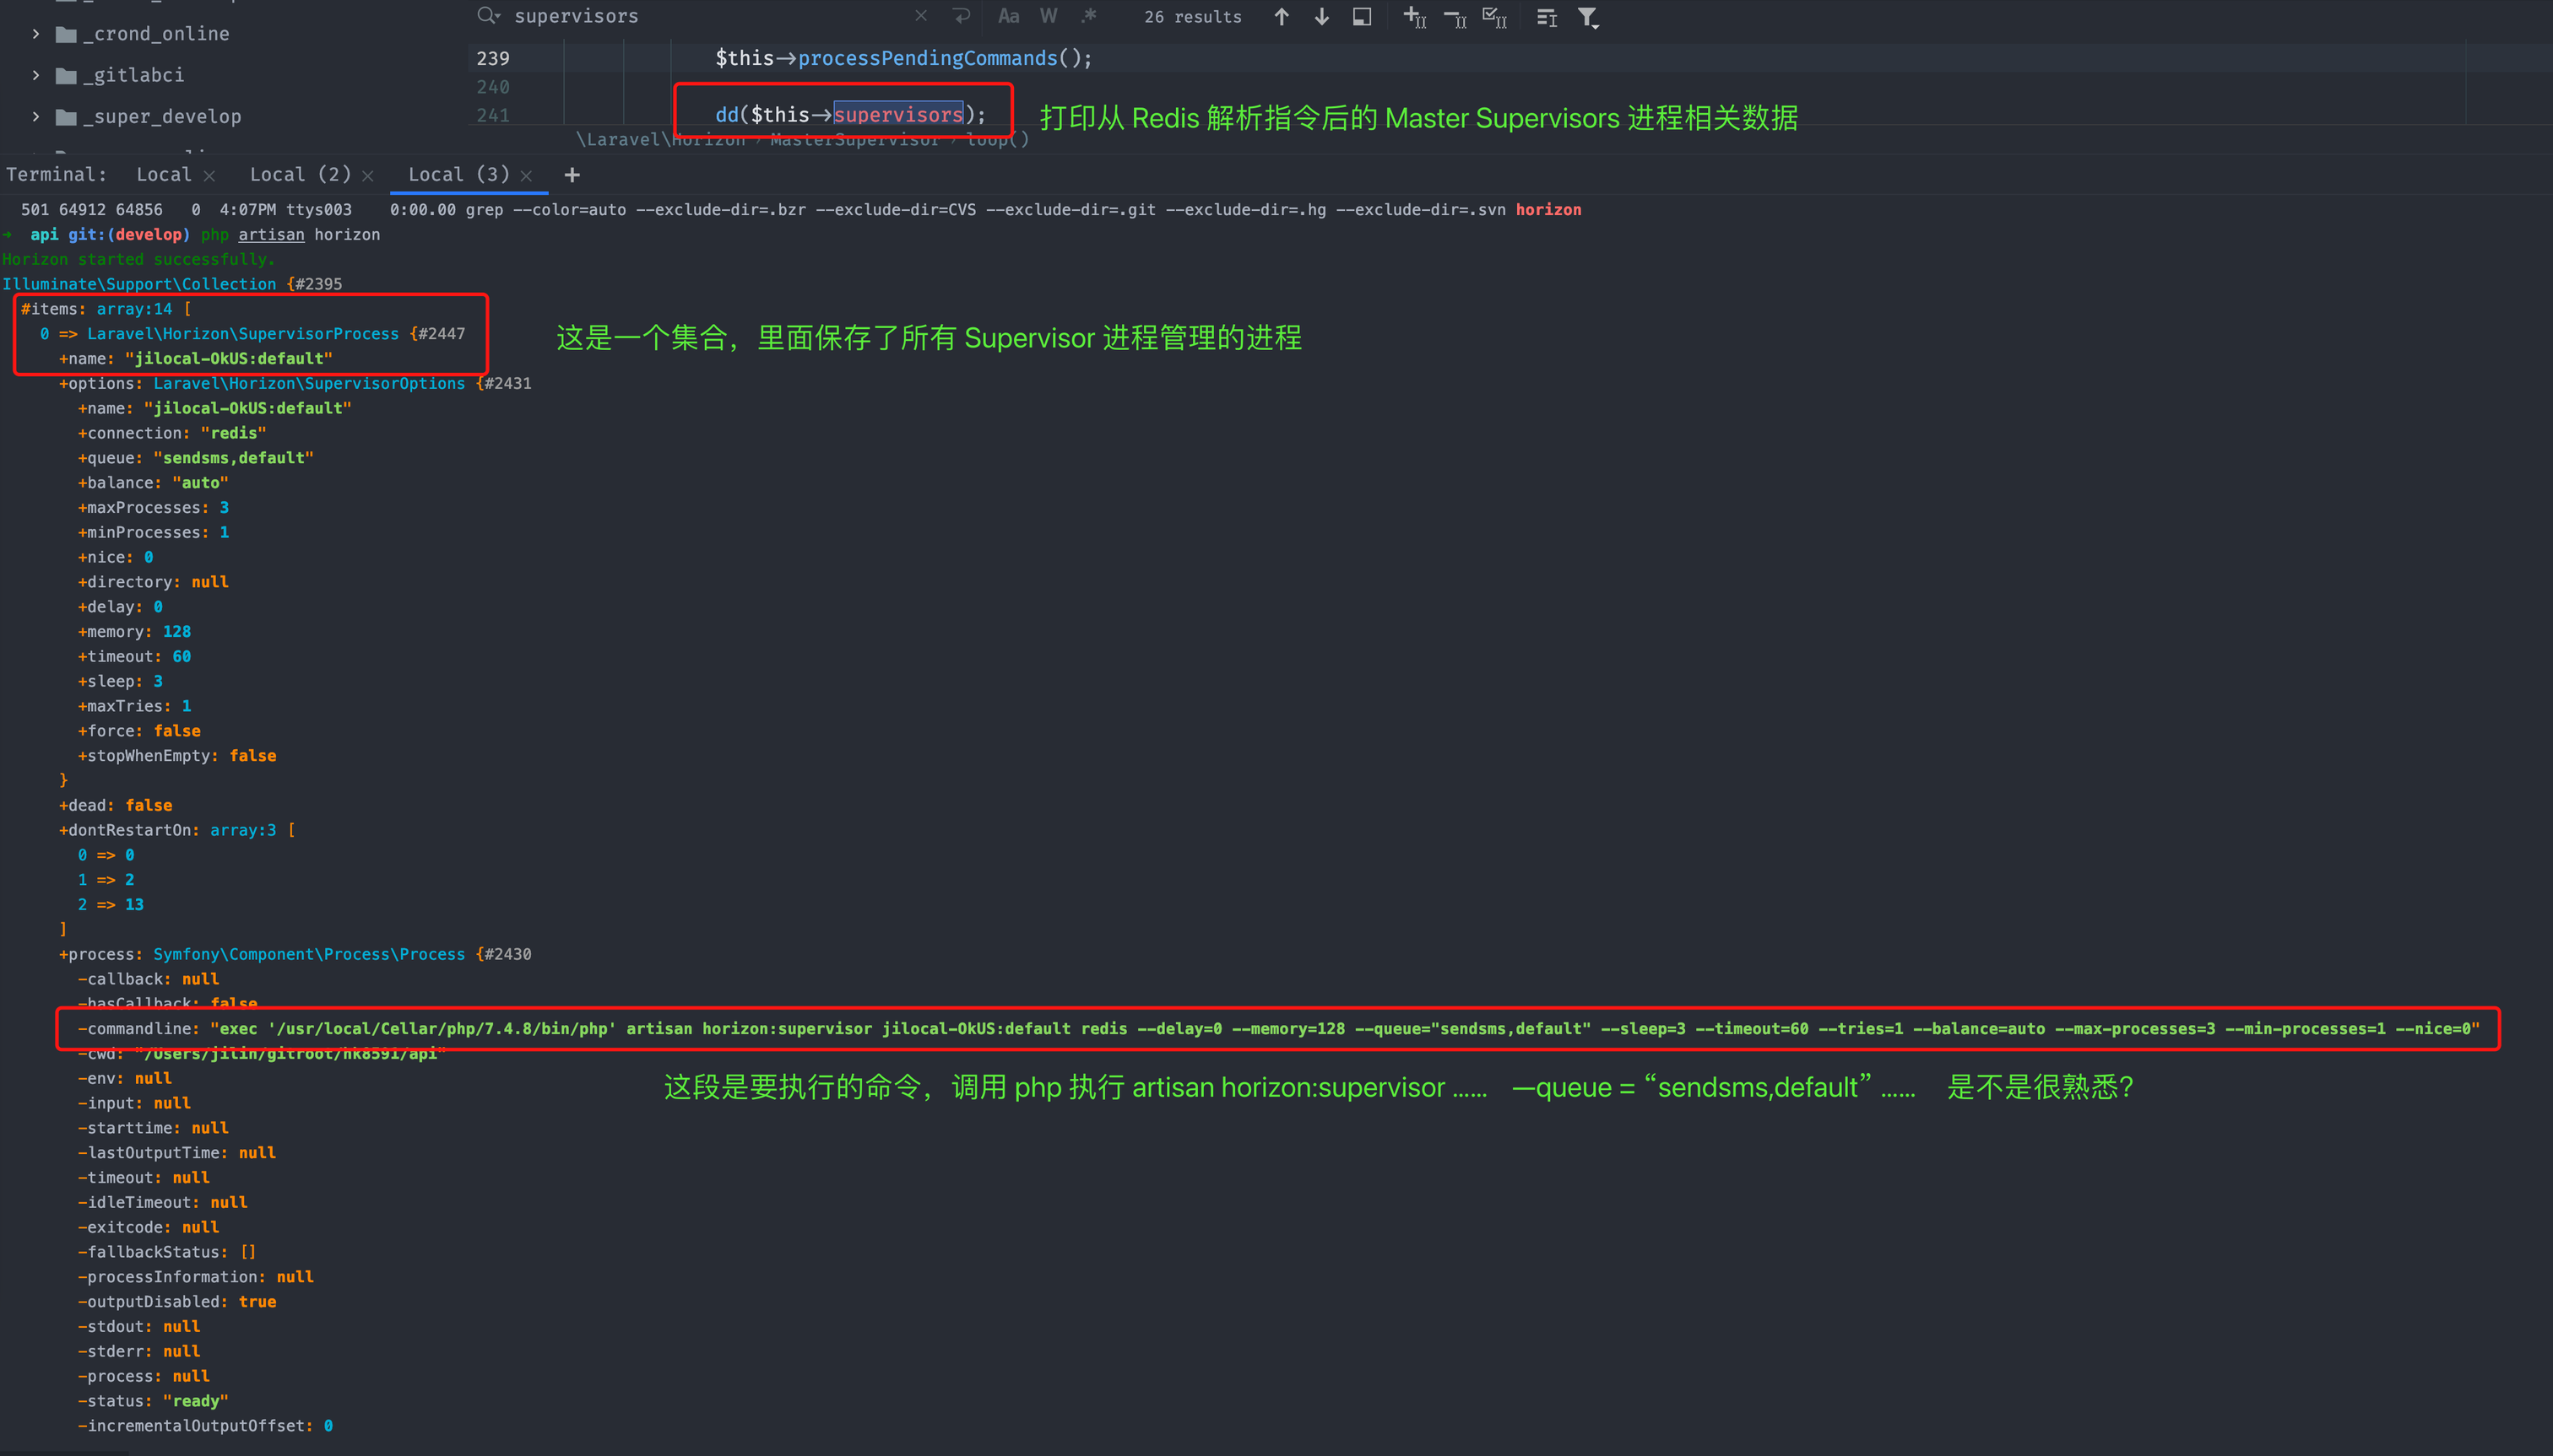This screenshot has width=2553, height=1456.
Task: Unselect occurrence icon in search bar
Action: (1454, 17)
